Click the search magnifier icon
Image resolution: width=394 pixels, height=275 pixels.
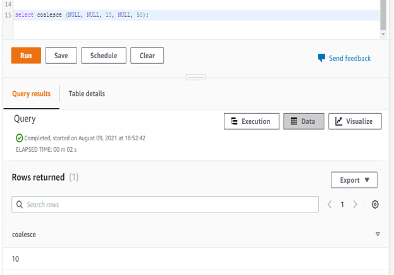coord(20,205)
